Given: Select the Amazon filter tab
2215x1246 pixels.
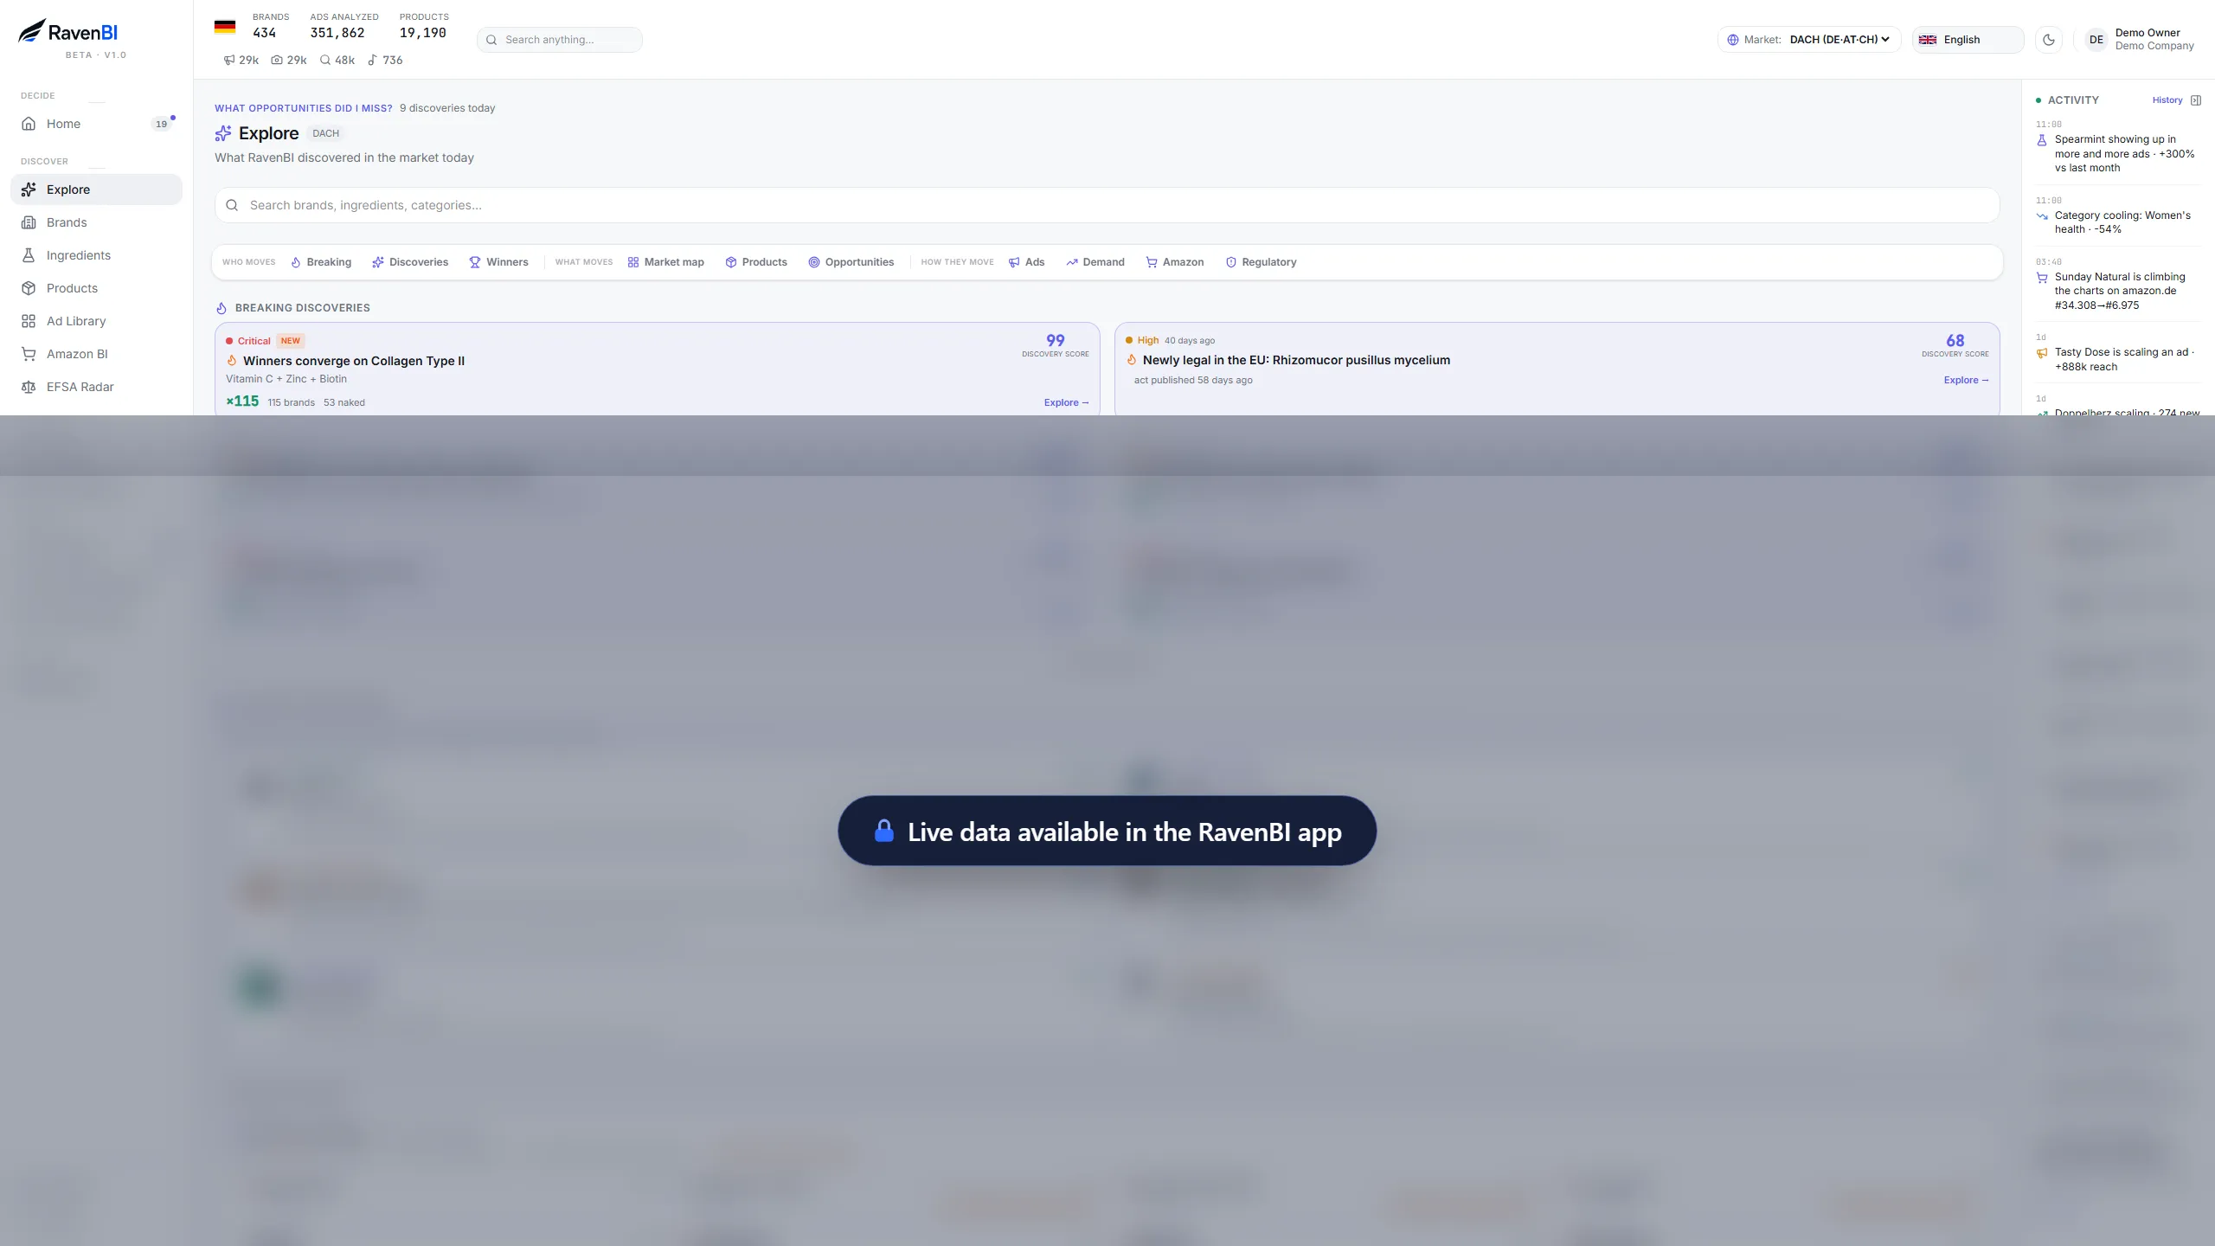Looking at the screenshot, I should (1175, 262).
